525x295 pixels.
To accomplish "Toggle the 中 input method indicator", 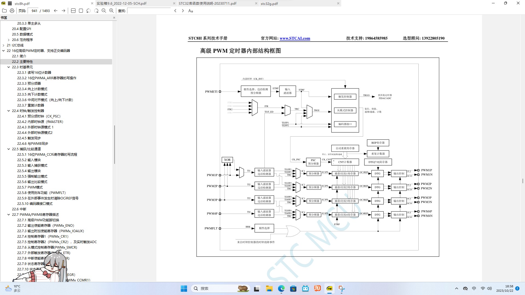I will click(474, 288).
